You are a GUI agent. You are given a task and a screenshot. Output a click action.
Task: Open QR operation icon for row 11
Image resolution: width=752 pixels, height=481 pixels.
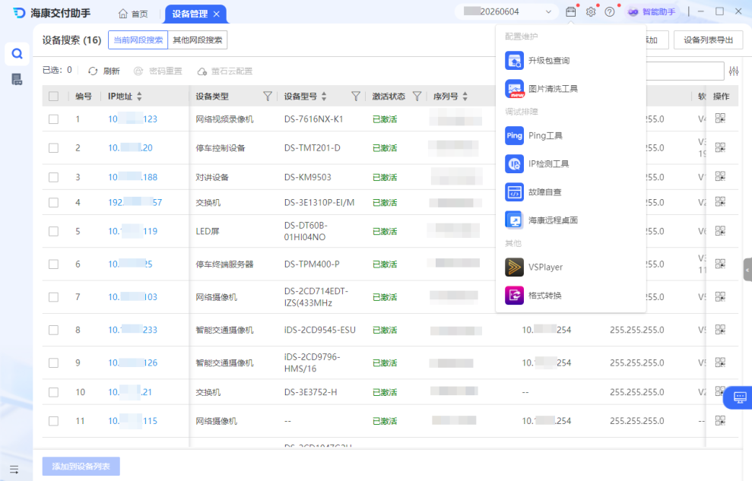click(x=720, y=420)
